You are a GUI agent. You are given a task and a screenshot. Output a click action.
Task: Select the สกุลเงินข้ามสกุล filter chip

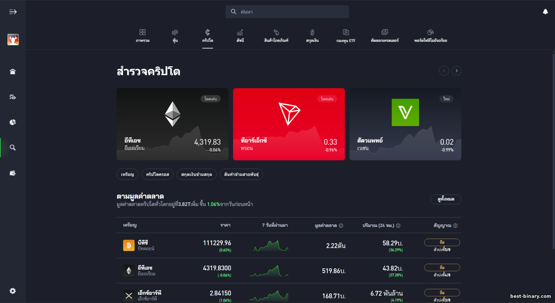coord(196,174)
